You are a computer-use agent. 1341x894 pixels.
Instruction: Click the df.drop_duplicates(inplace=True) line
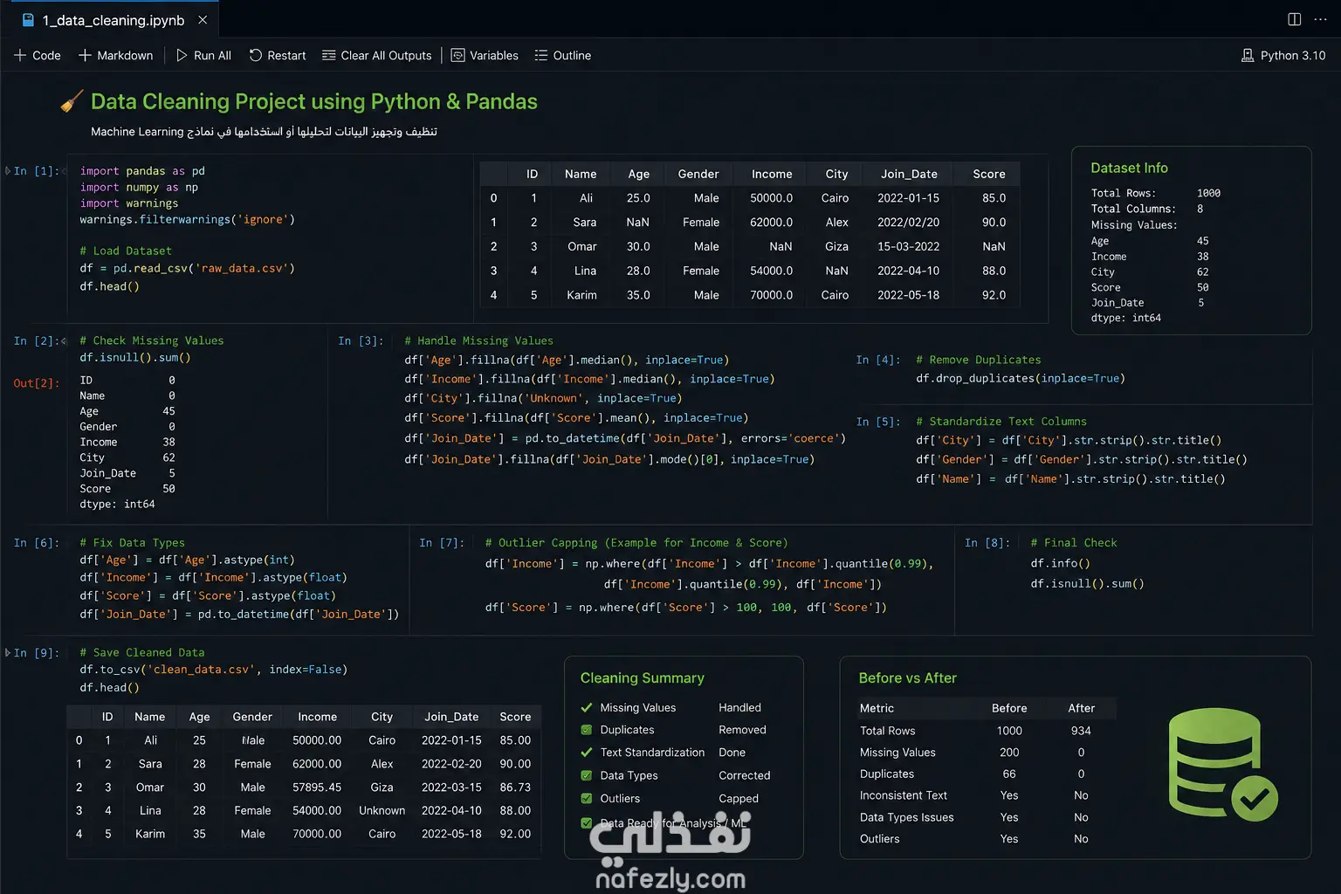(1021, 378)
